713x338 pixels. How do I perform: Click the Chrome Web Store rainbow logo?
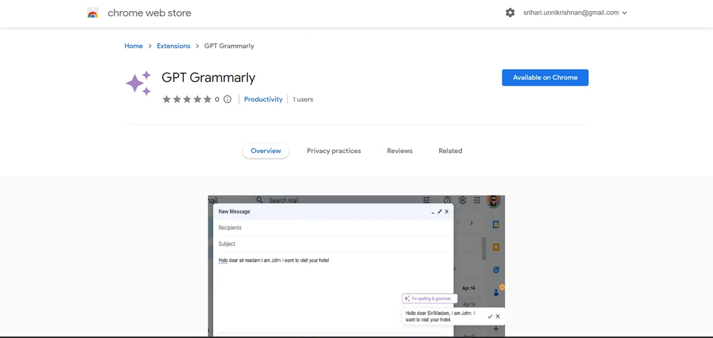(x=93, y=13)
